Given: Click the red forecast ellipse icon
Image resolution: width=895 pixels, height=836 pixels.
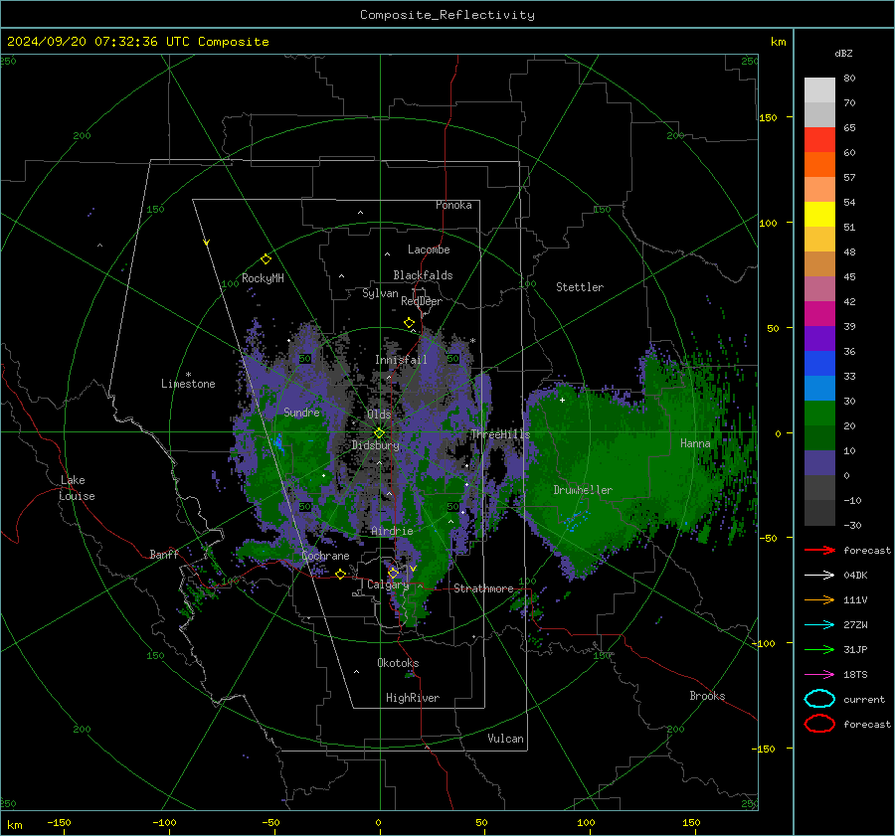Looking at the screenshot, I should 819,724.
